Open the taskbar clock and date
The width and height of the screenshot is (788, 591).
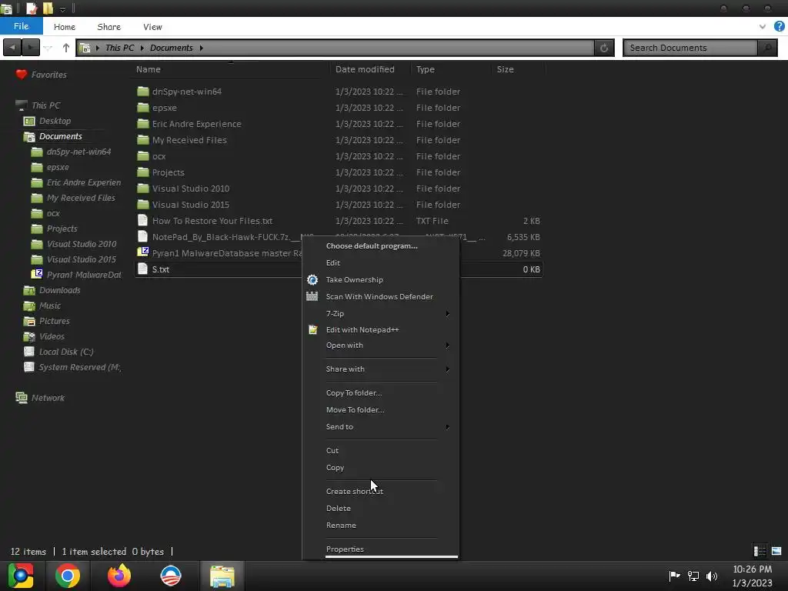pos(753,576)
